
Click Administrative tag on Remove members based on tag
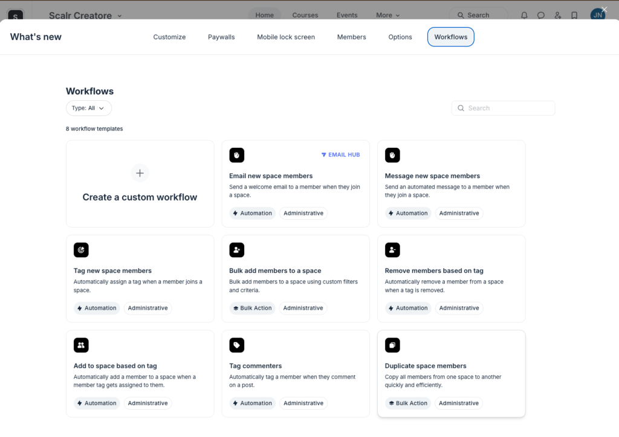(459, 308)
